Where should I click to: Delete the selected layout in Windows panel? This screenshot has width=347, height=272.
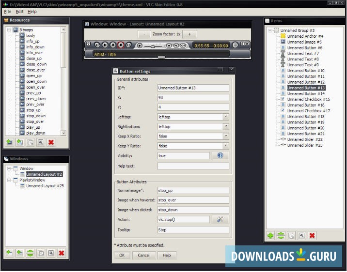(62, 253)
